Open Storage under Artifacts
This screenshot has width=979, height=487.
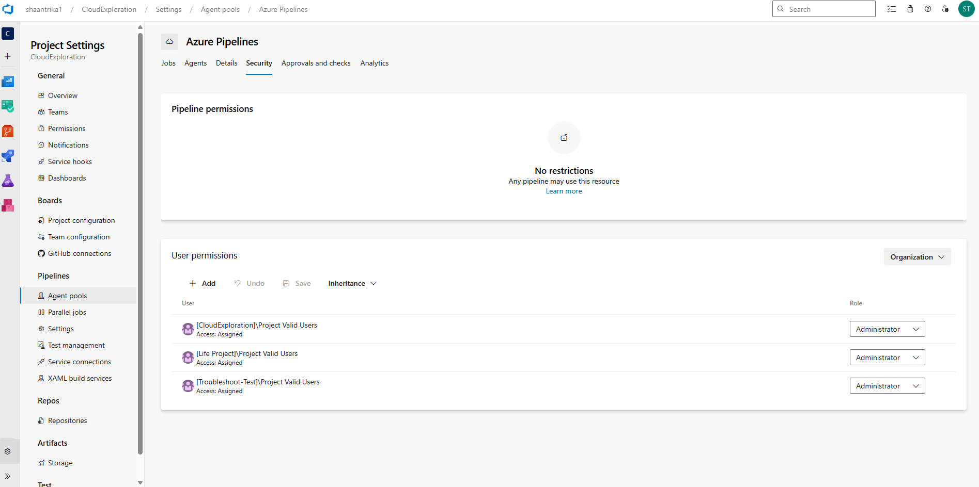pos(79,463)
